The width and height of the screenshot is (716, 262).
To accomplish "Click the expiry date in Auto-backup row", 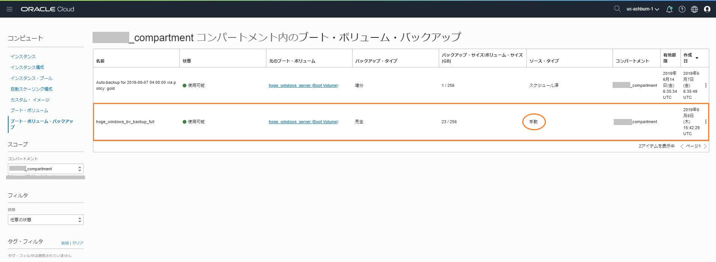I will tap(670, 85).
